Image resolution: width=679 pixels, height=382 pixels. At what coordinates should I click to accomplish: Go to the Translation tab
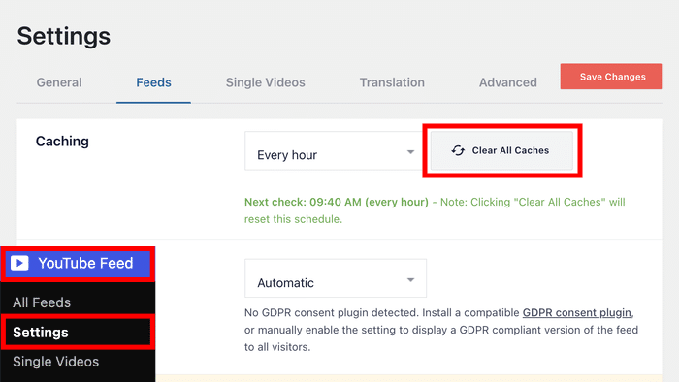[392, 82]
